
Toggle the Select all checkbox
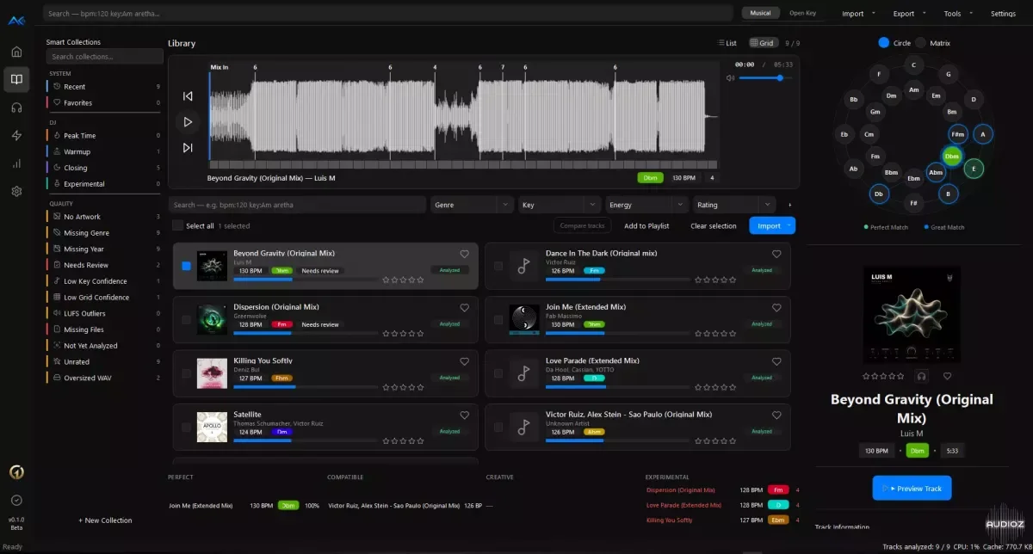click(177, 225)
